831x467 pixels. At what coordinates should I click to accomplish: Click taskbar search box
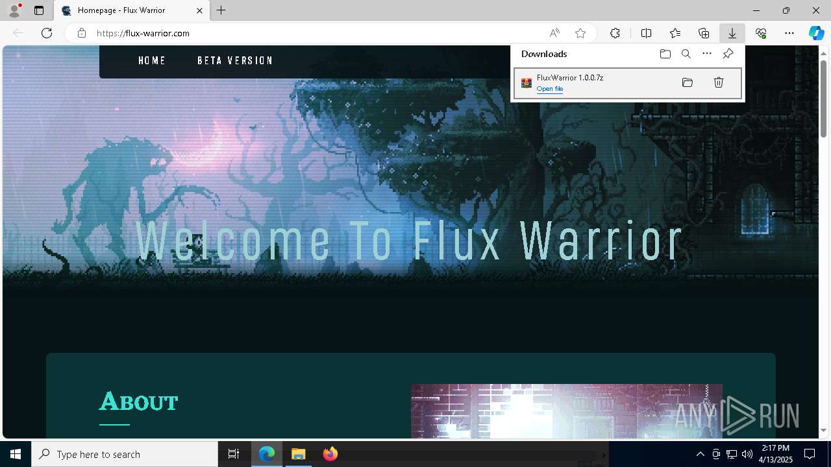tap(125, 454)
